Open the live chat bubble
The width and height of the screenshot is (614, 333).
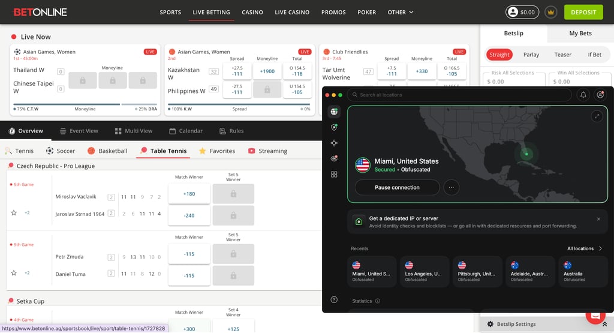tap(595, 316)
